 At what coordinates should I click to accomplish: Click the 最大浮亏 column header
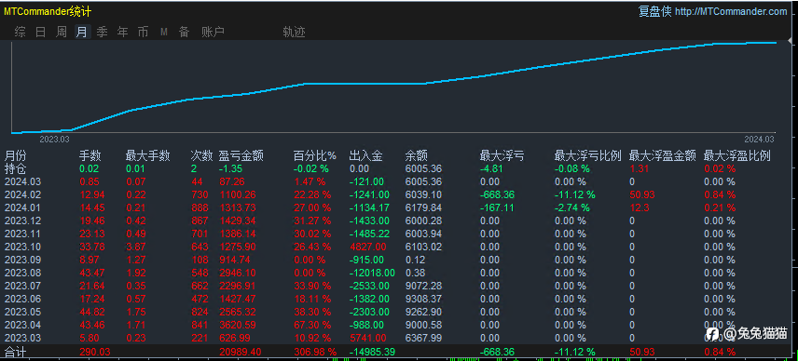(502, 155)
